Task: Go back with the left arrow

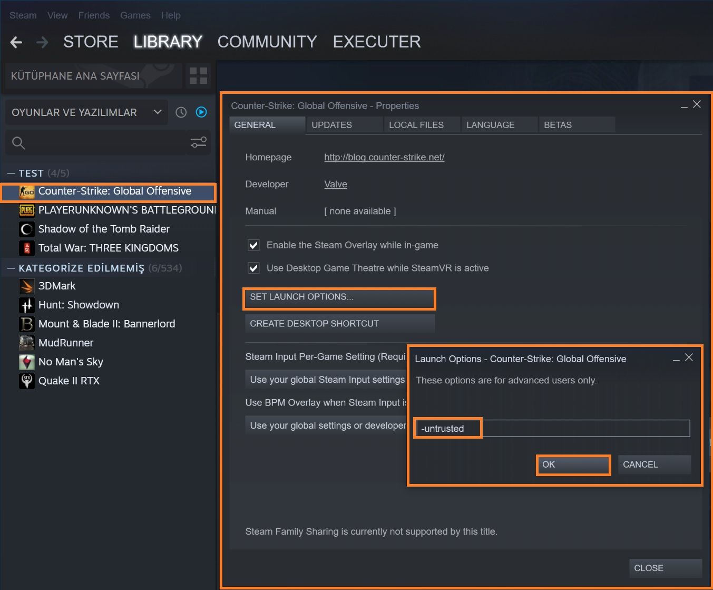Action: point(16,42)
